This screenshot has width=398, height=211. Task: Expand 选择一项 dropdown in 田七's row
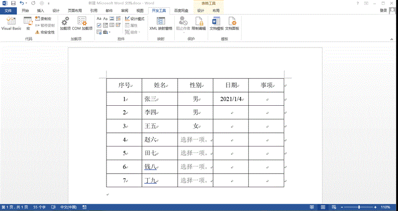point(195,153)
